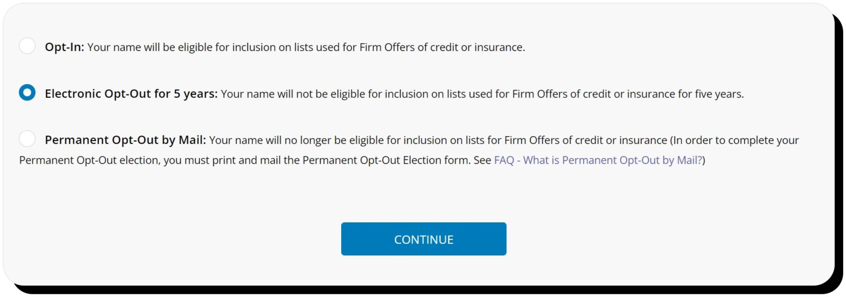The image size is (846, 297).
Task: Select the Opt-In radio button
Action: tap(27, 47)
